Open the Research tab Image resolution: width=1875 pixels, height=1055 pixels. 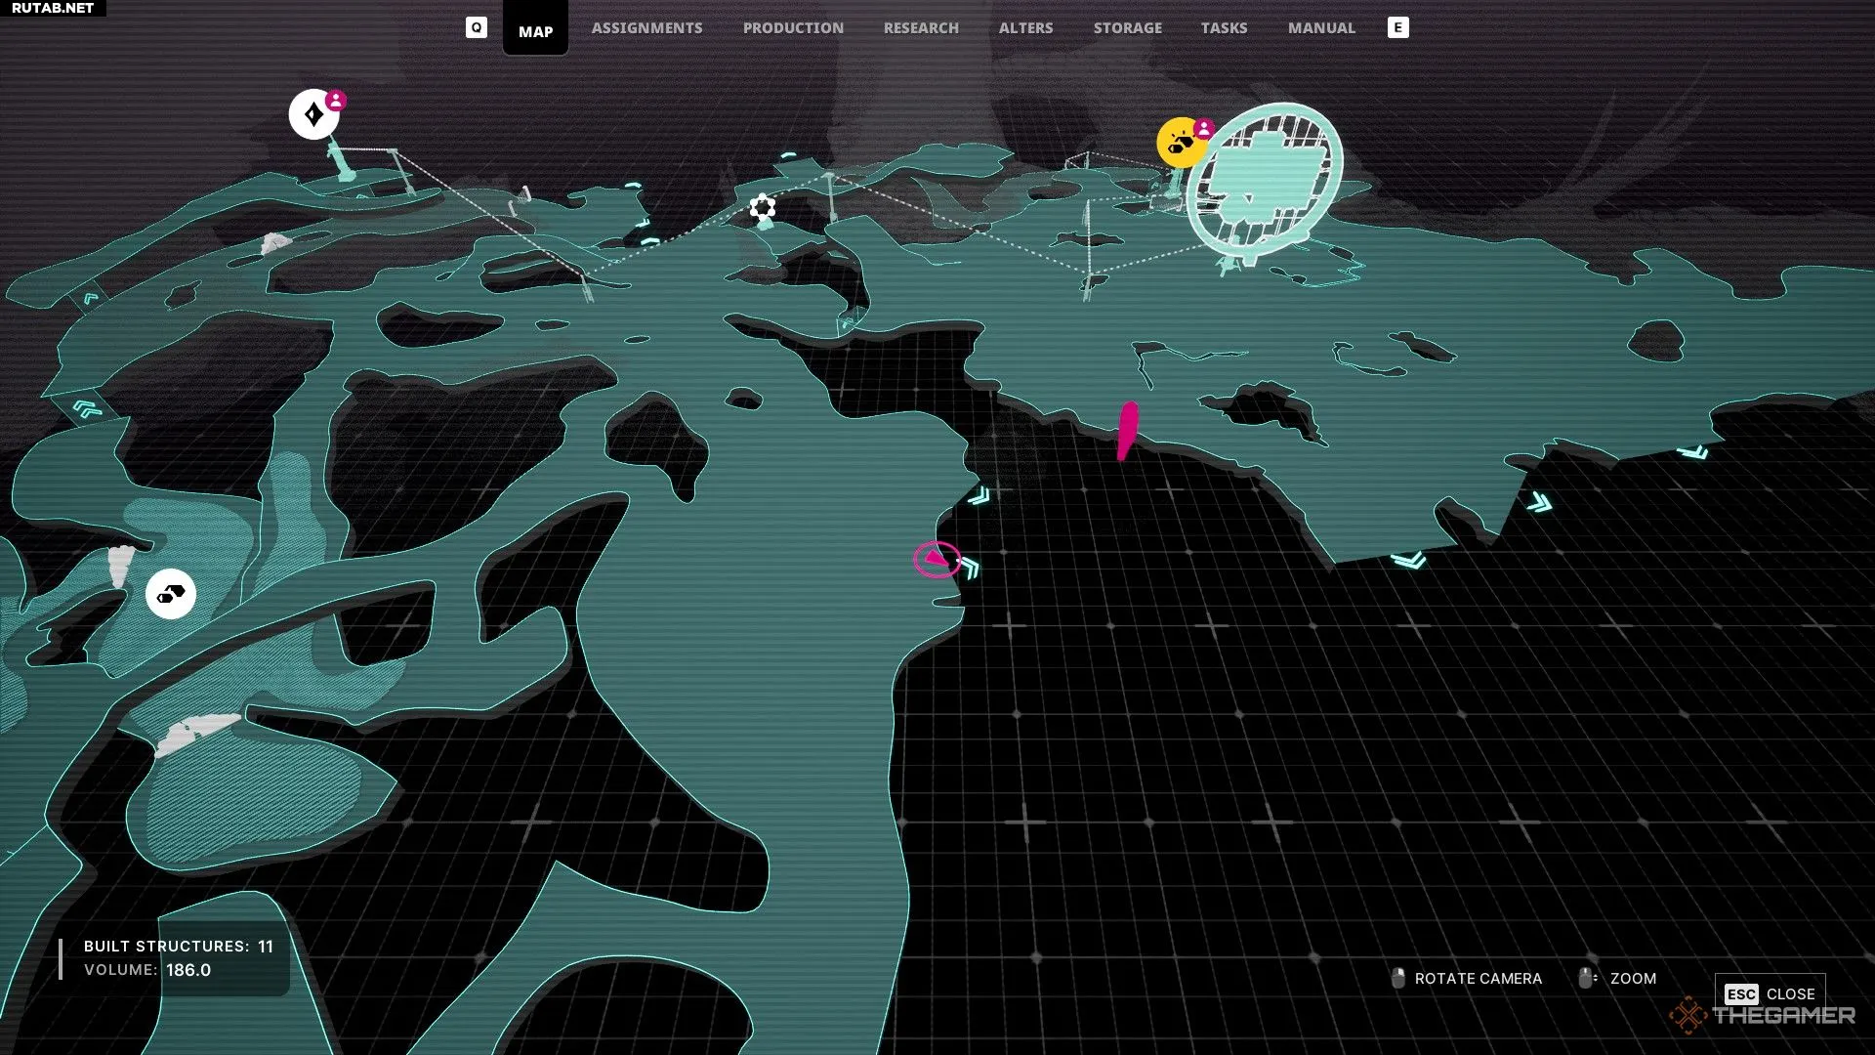(x=921, y=28)
